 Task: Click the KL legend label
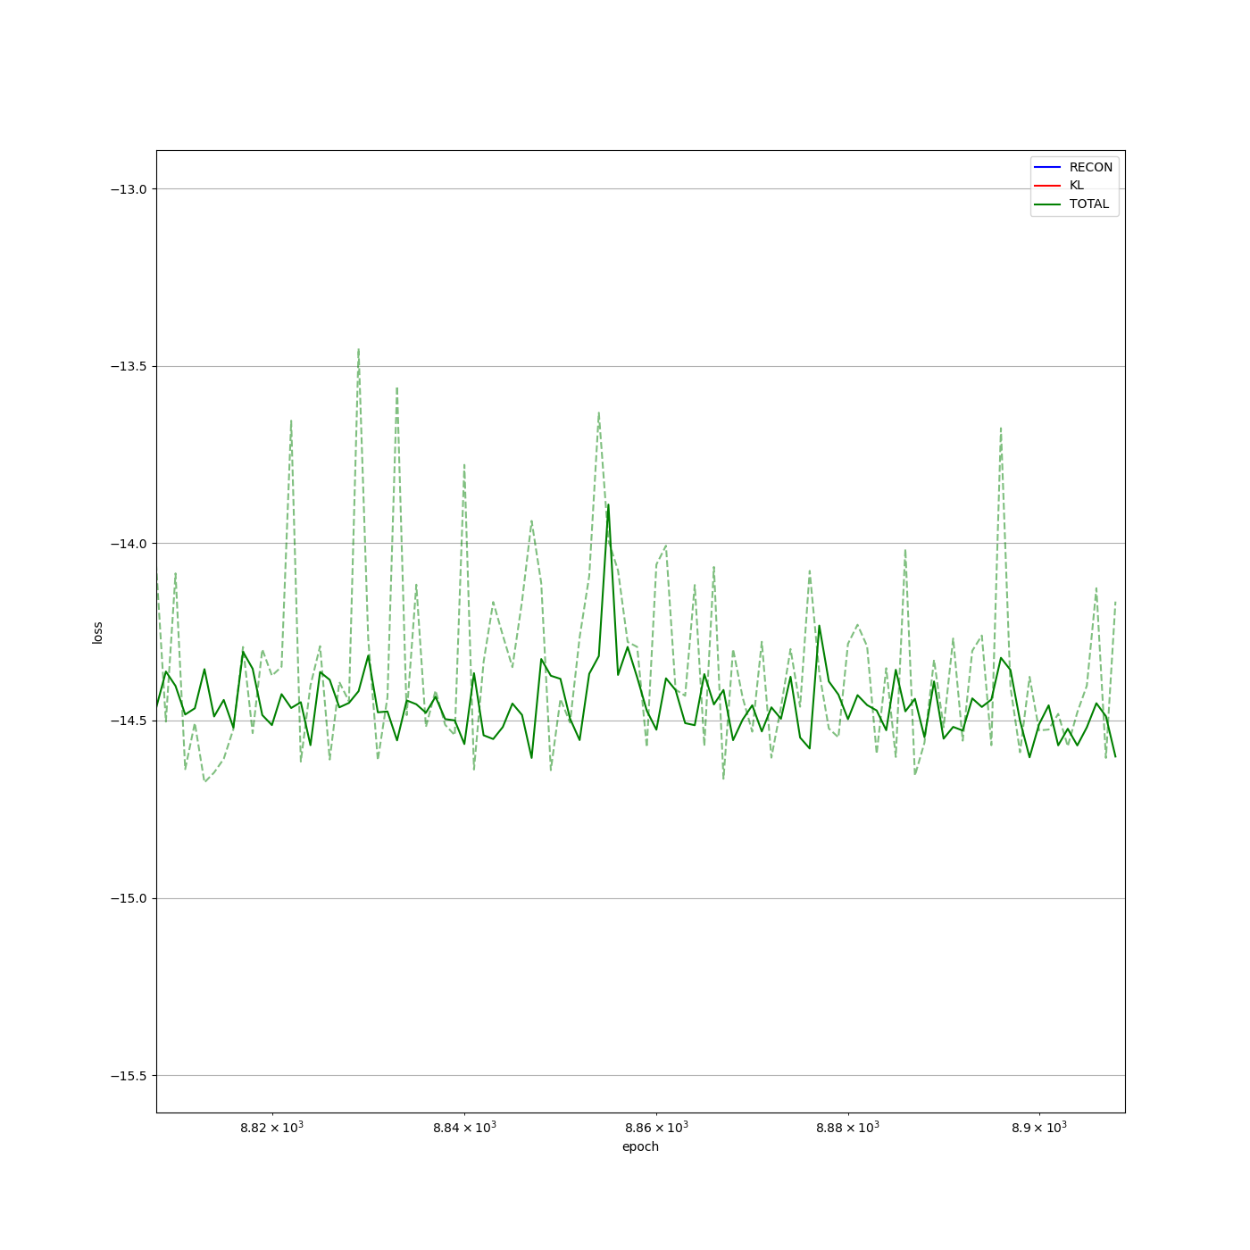point(1077,186)
